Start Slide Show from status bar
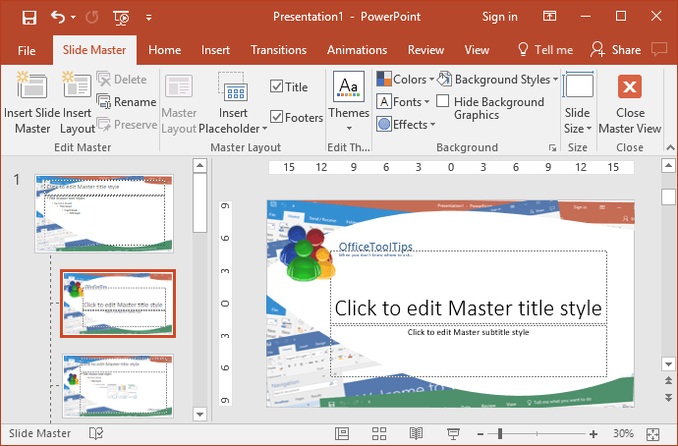This screenshot has width=678, height=446. tap(453, 433)
